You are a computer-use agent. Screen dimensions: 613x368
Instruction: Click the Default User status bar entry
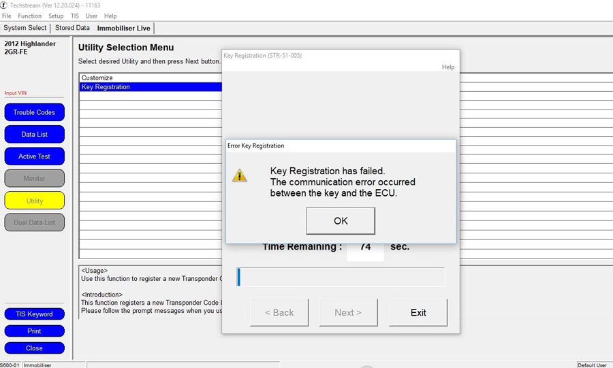(592, 365)
